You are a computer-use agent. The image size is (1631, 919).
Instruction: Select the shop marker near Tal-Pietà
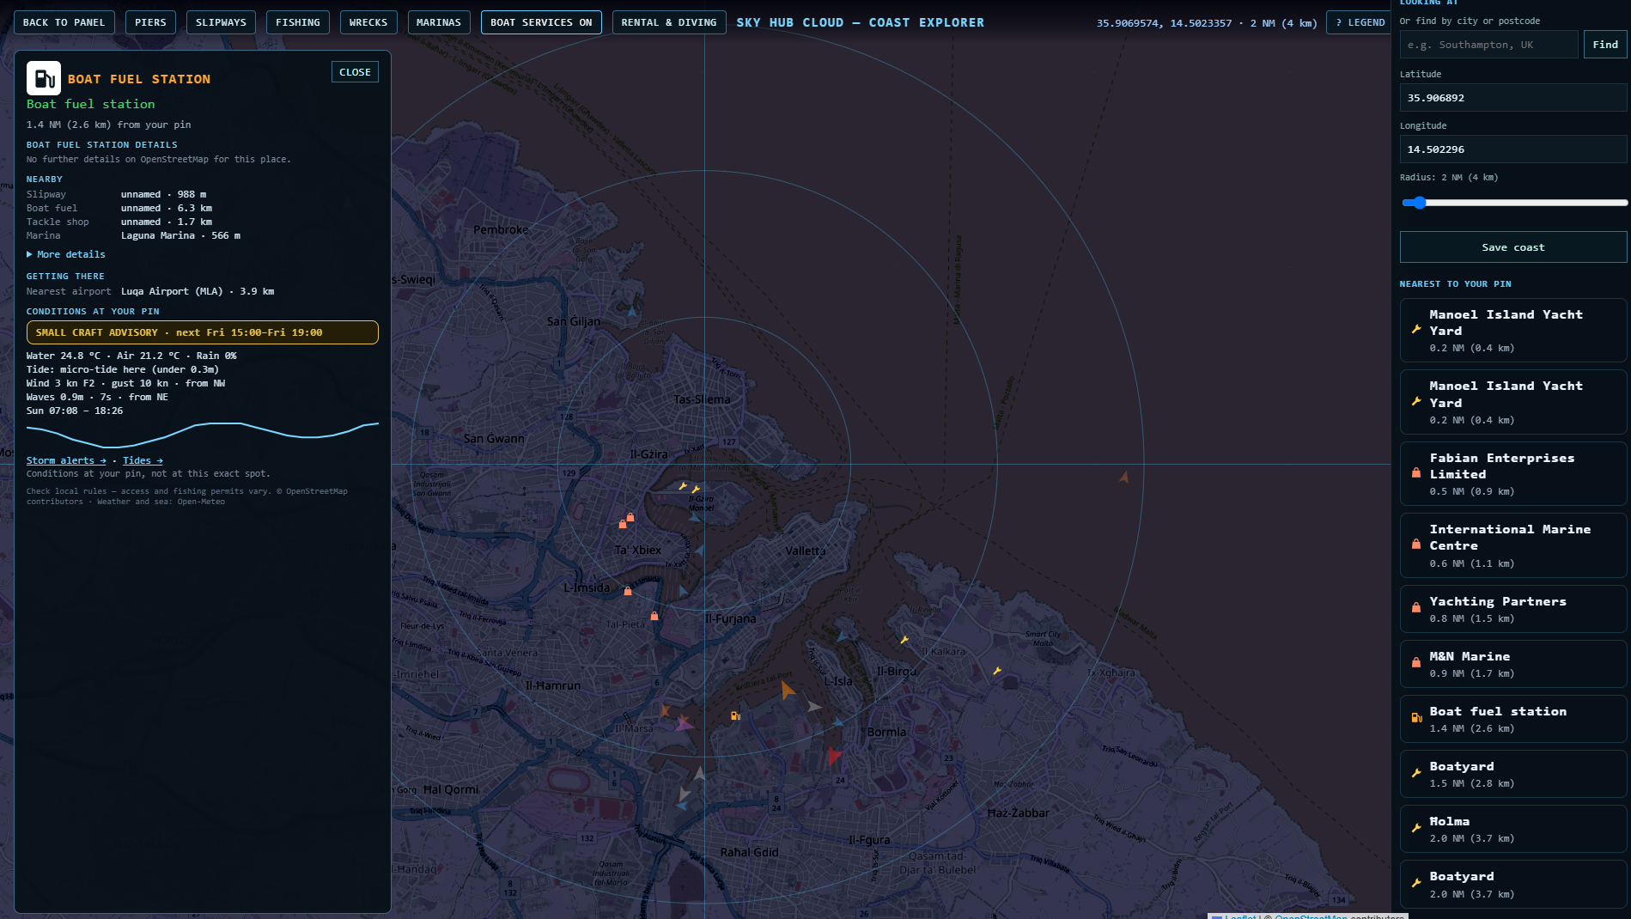pyautogui.click(x=654, y=616)
